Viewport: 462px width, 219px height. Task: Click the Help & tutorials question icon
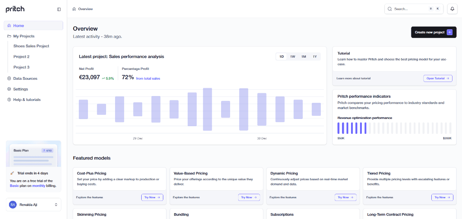click(9, 100)
